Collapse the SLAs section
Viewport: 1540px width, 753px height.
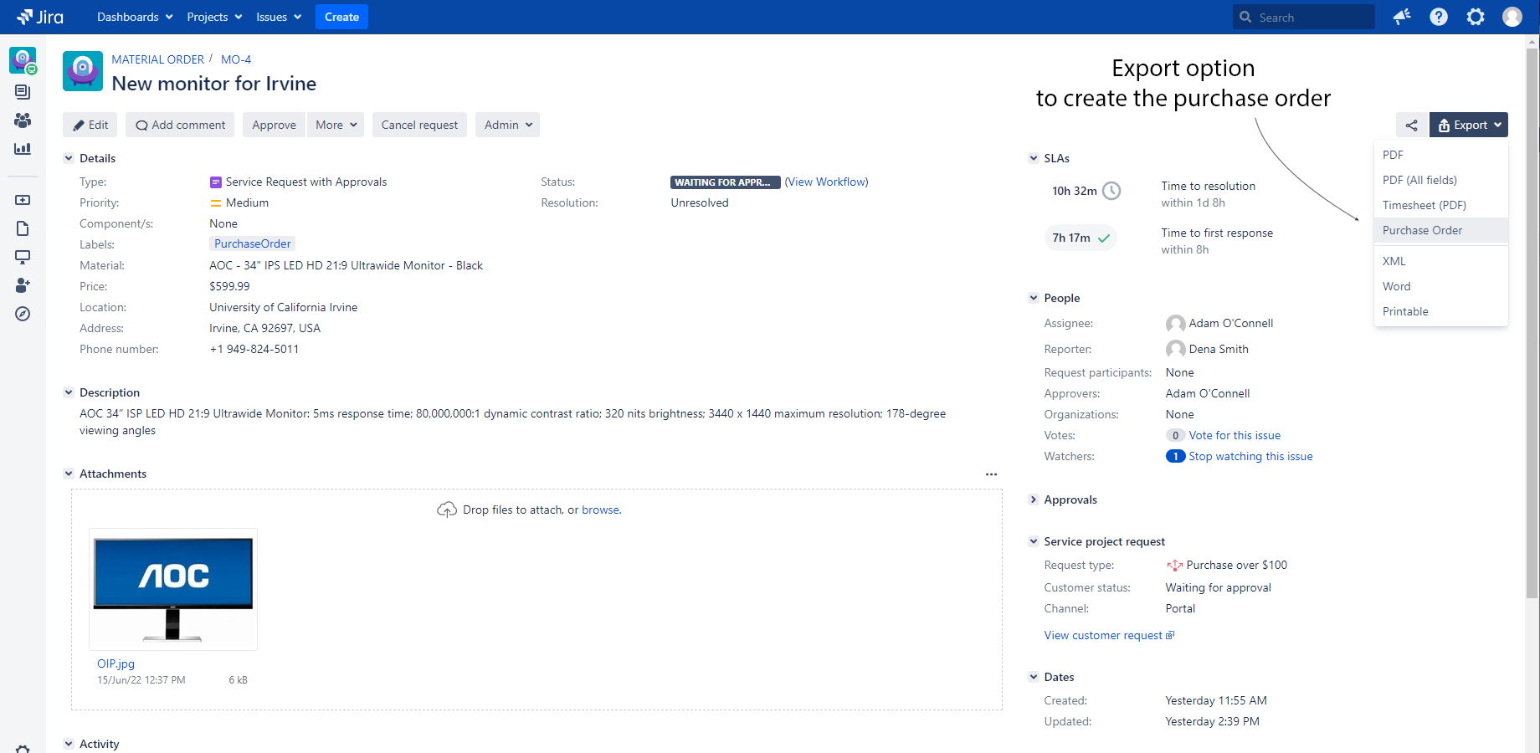coord(1034,158)
